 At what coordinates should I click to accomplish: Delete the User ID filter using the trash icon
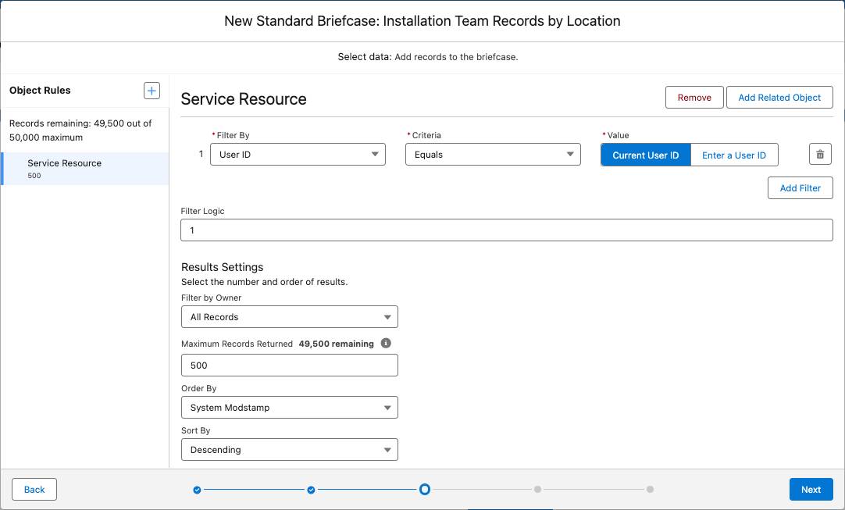820,154
